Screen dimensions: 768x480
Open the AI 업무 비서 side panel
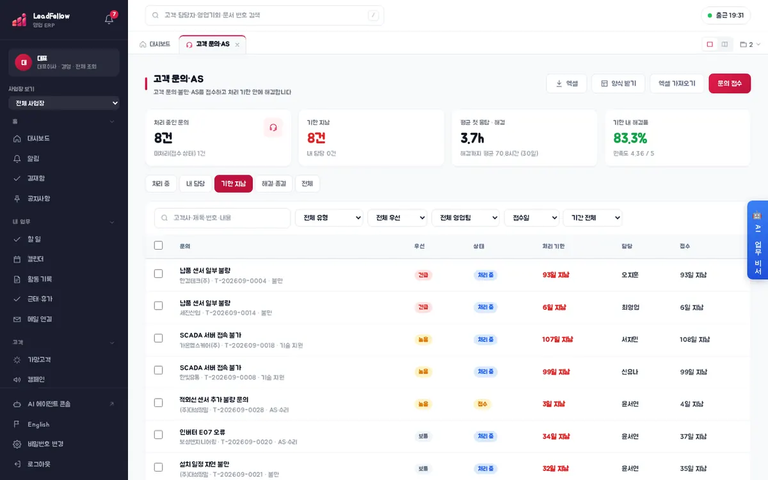point(757,240)
